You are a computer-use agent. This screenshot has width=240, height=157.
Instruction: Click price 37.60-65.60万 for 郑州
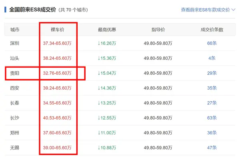pos(57,133)
